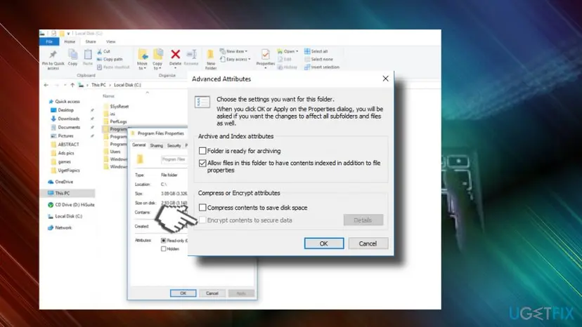Select Security tab in Properties window
The height and width of the screenshot is (327, 582).
tap(174, 146)
